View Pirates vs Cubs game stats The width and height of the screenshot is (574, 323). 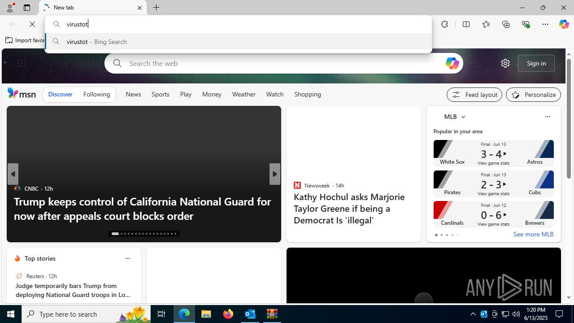(x=493, y=184)
